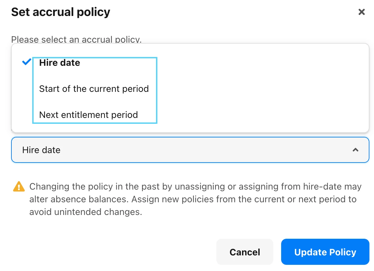Click the blue checkmark beside Hire date
The image size is (374, 271).
click(26, 62)
